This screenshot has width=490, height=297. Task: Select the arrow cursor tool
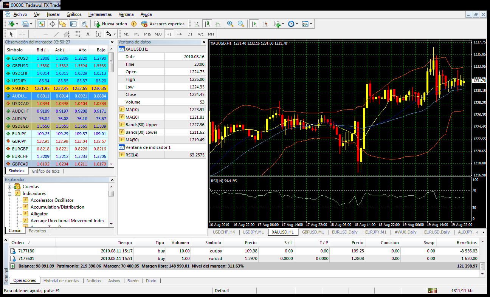pos(11,34)
